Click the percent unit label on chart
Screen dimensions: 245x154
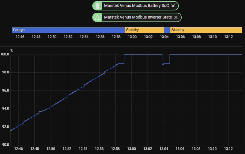click(12, 51)
